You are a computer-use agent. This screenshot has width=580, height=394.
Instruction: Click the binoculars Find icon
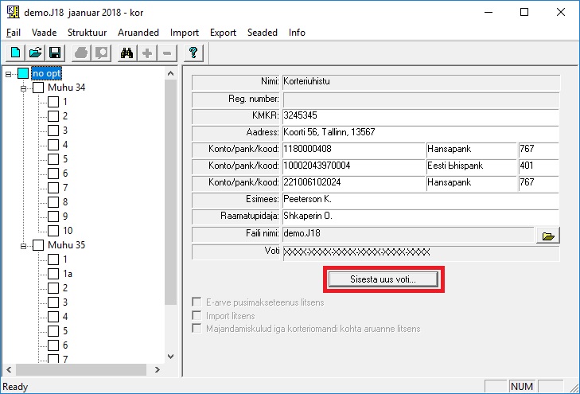coord(127,53)
